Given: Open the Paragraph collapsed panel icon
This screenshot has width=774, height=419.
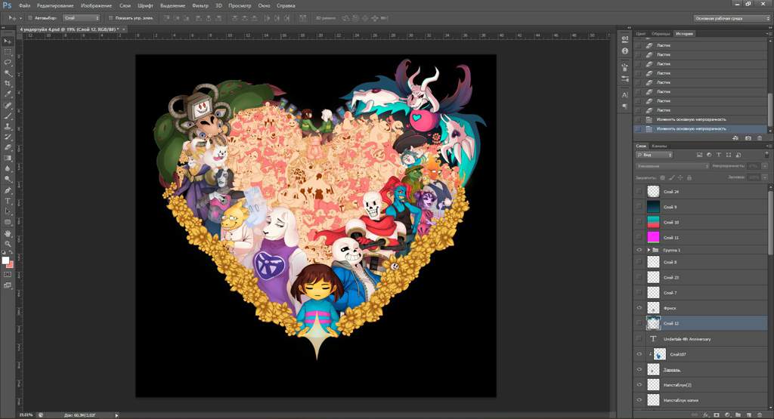Looking at the screenshot, I should [625, 106].
